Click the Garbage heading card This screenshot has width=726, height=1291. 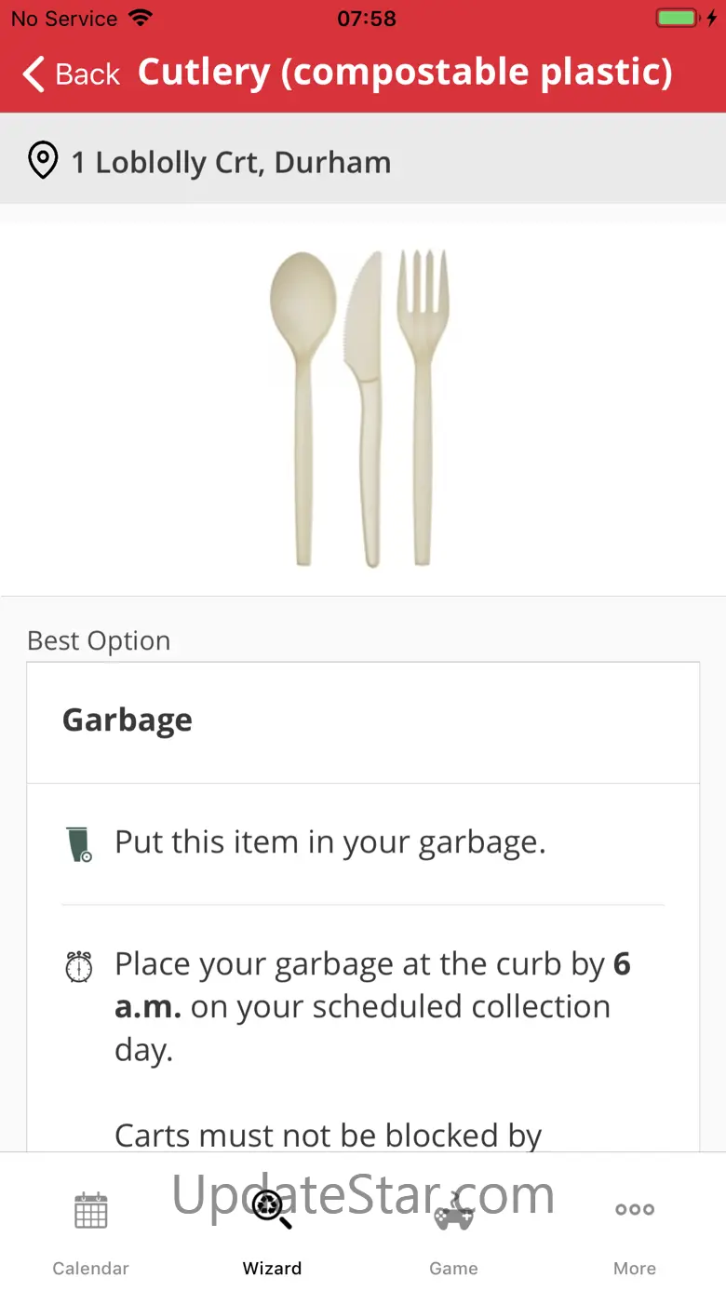(x=363, y=722)
